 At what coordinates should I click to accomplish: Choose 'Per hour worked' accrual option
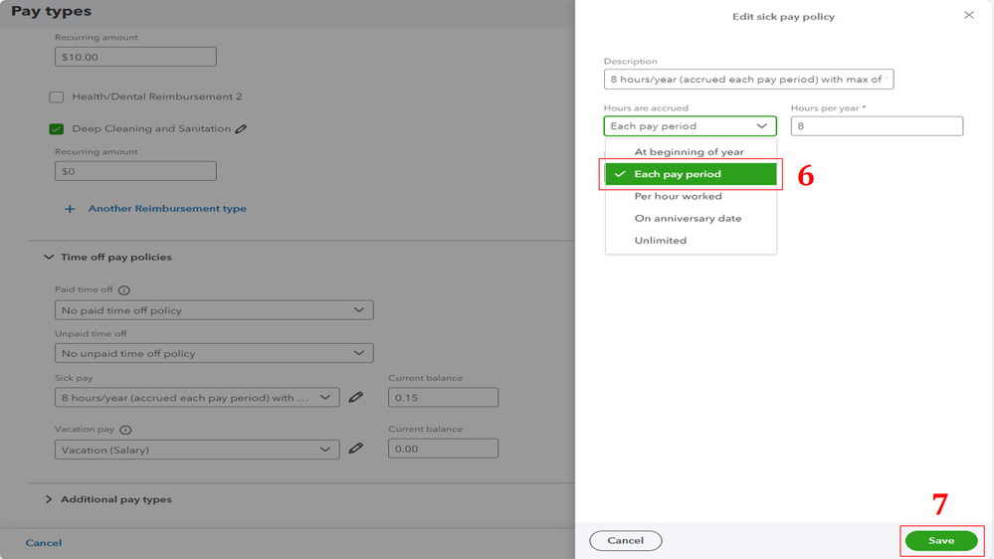point(678,196)
